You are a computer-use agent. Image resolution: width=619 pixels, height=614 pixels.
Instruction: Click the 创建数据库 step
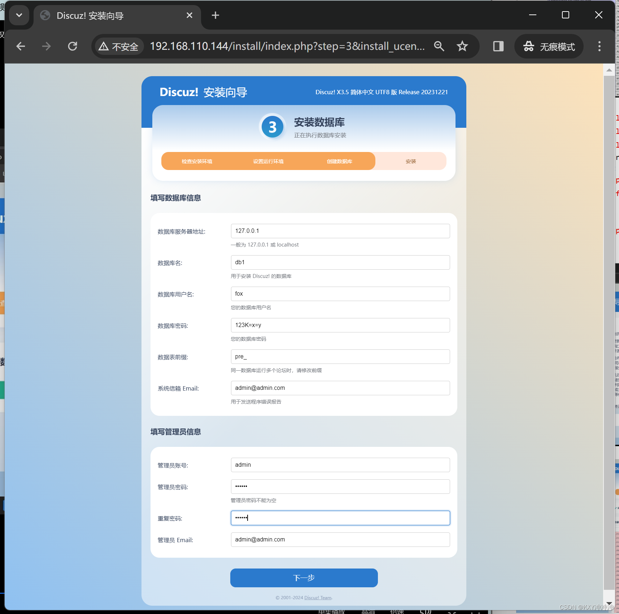pyautogui.click(x=340, y=161)
